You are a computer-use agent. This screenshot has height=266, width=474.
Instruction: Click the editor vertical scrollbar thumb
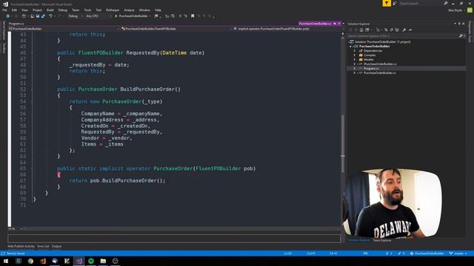(342, 143)
